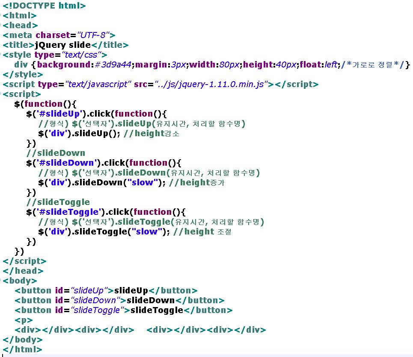Click the closing </style> tag

[x=23, y=74]
